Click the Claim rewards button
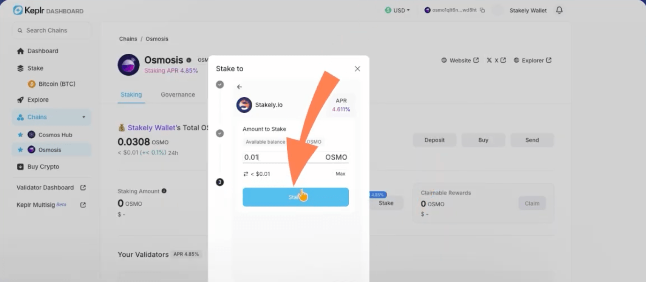The height and width of the screenshot is (282, 646). (x=532, y=203)
